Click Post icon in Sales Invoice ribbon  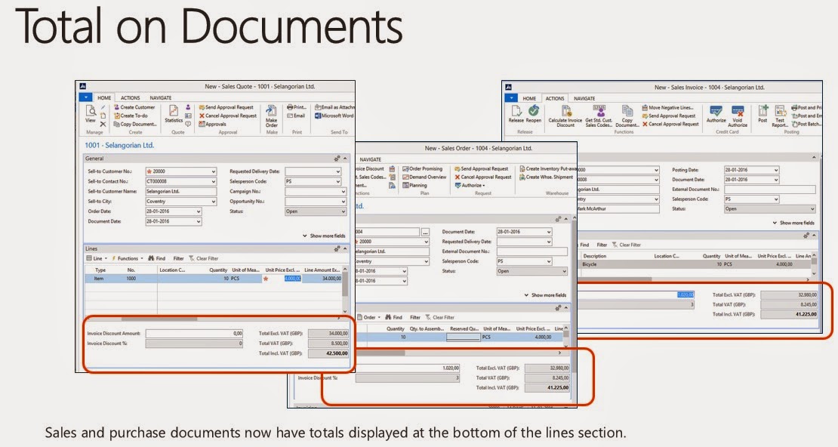click(x=763, y=114)
